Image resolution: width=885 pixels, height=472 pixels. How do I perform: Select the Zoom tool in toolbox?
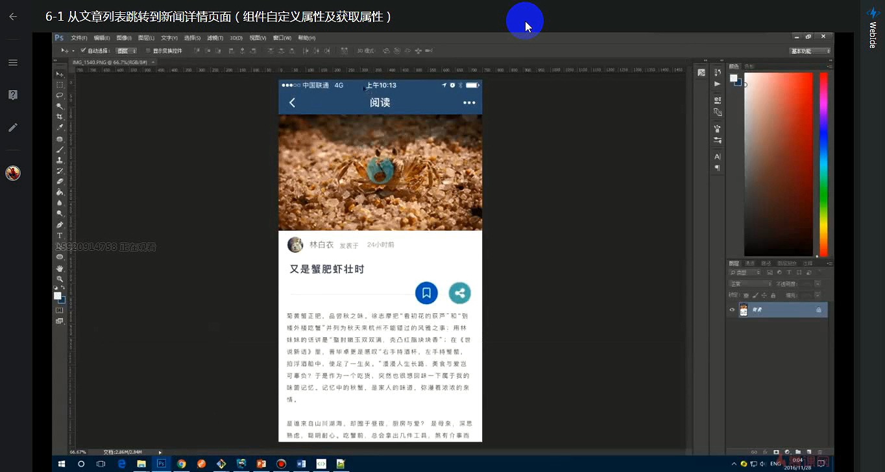(x=60, y=279)
